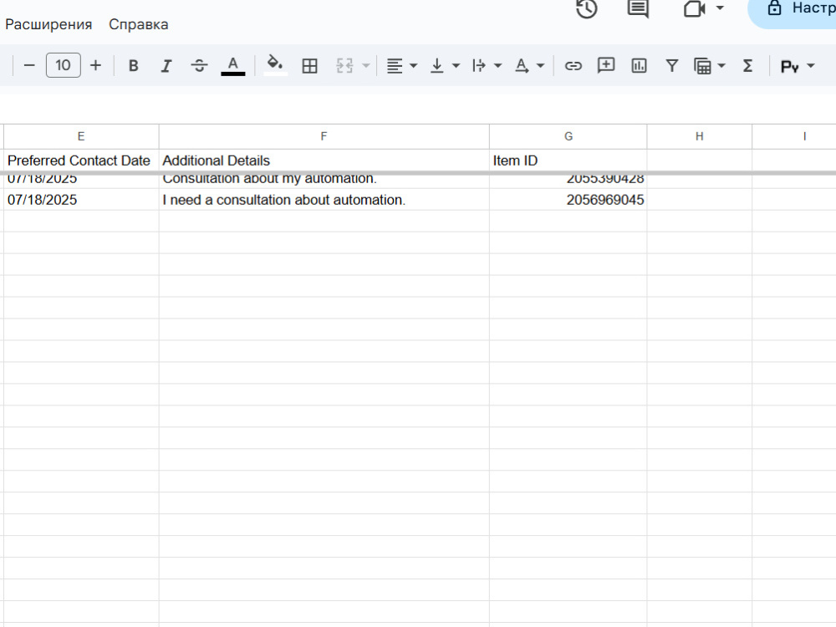Create a filter with funnel icon

coord(672,65)
